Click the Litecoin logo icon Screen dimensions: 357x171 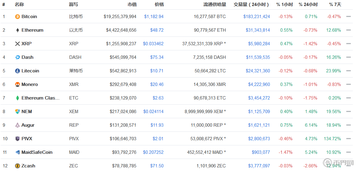pos(18,71)
